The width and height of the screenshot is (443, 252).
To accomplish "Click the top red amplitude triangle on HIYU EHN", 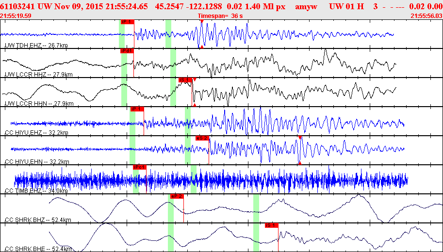I will pos(300,138).
